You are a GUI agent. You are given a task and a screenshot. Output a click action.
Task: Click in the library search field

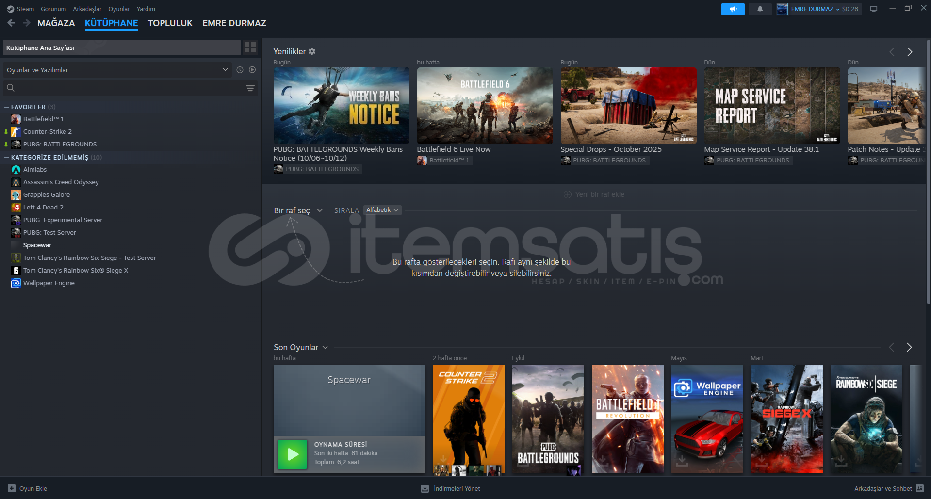click(130, 88)
